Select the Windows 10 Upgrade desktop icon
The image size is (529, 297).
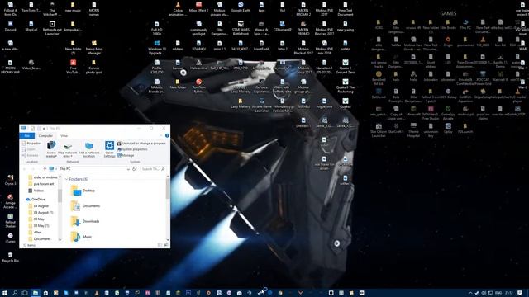pos(157,48)
